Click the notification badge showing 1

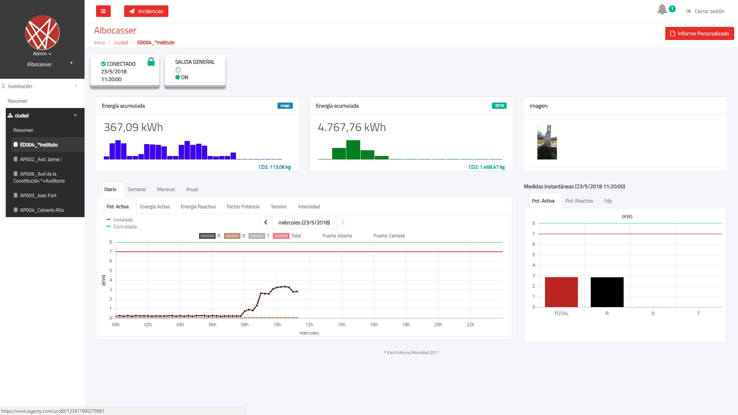pos(672,8)
